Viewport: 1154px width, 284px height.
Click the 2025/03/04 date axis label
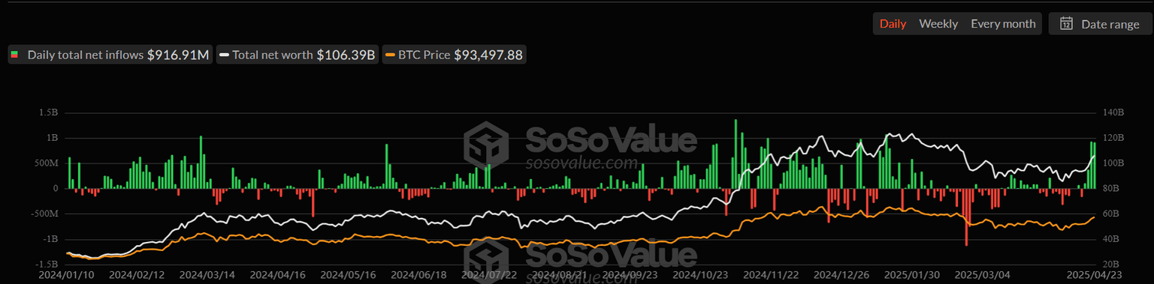[981, 275]
